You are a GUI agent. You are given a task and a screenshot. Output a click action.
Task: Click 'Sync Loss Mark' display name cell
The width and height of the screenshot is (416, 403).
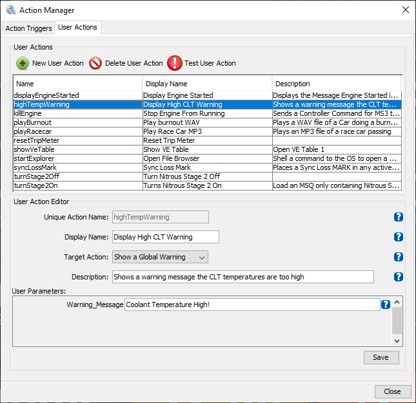point(208,167)
